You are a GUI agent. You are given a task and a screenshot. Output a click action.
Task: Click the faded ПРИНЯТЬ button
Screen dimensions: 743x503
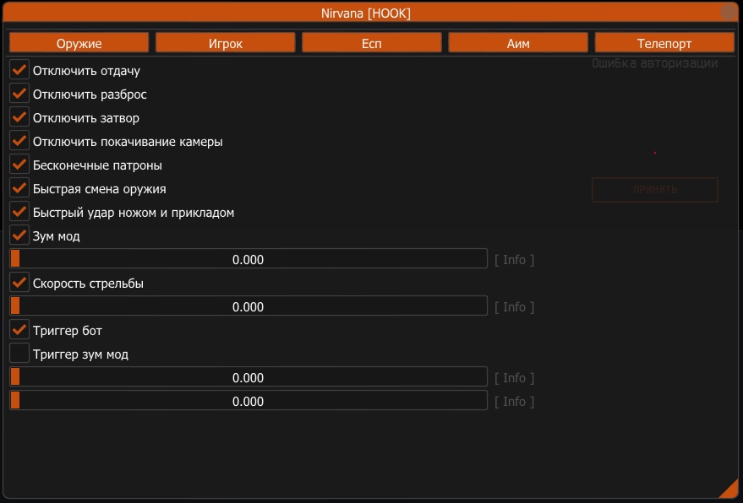655,190
